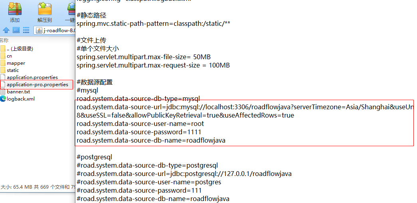Screen dimensions: 417x203
Task: Click the spring.mvc.static-path-pattern line
Action: click(x=154, y=23)
